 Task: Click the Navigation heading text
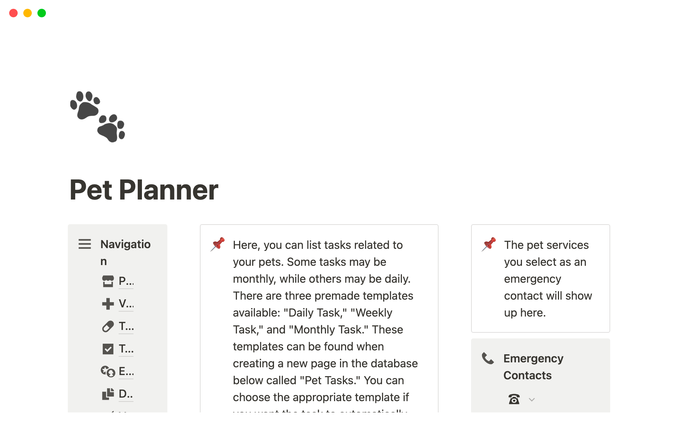(125, 245)
